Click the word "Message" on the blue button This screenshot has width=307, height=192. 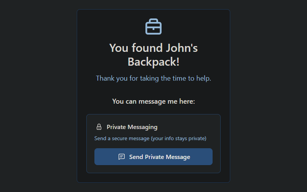pyautogui.click(x=178, y=157)
